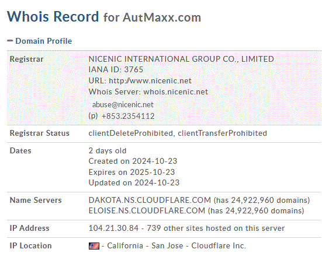The width and height of the screenshot is (322, 253).
Task: Click the registrar phone number +853.2354112
Action: click(128, 116)
